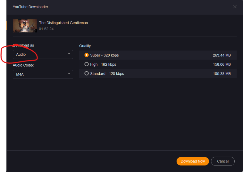Click the 158.06 MB file size
Screen dimensions: 243x172
tap(222, 64)
